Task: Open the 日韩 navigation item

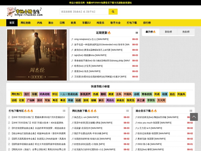Action: tap(62, 23)
